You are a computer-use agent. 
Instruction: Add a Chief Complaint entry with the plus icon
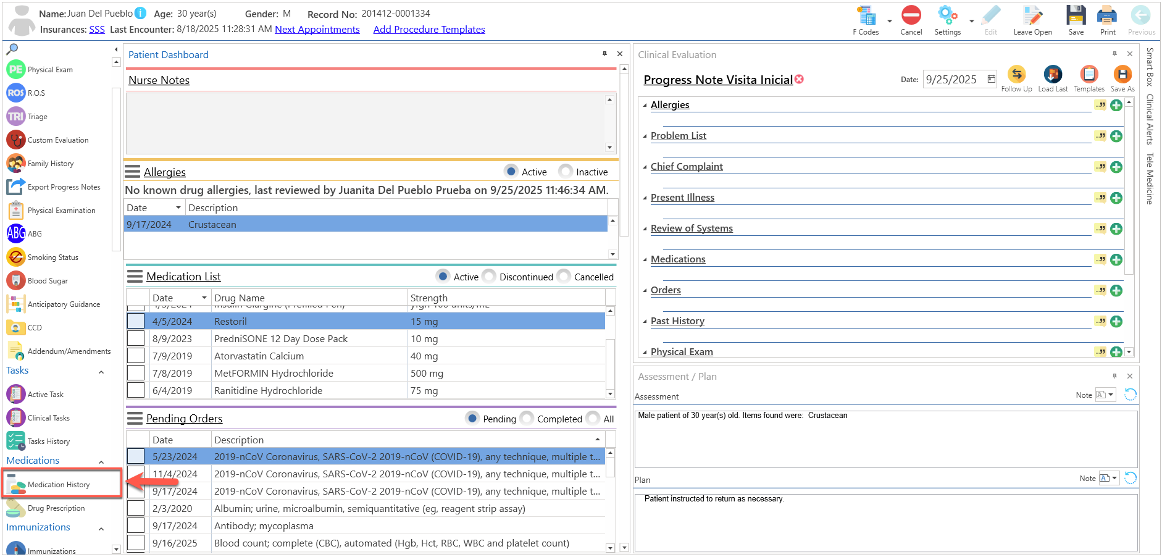pyautogui.click(x=1116, y=167)
